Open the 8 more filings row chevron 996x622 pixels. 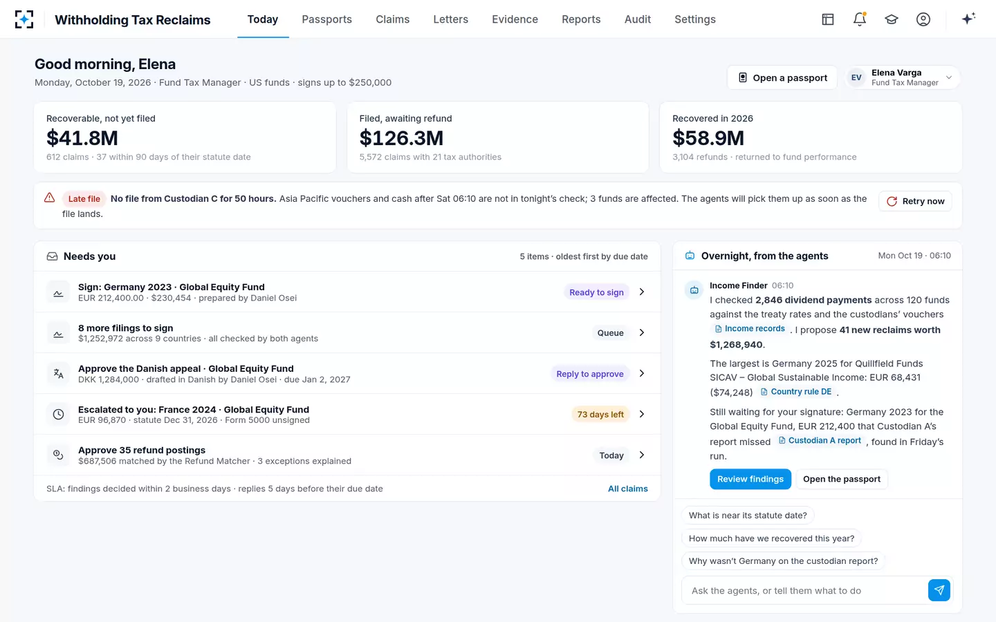pos(642,333)
